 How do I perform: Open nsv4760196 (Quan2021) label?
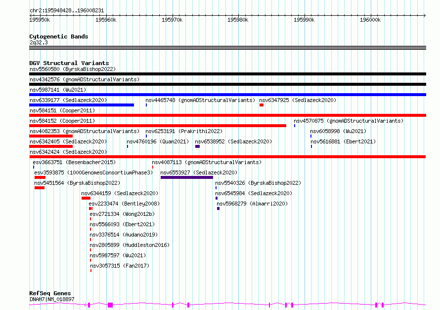point(158,141)
